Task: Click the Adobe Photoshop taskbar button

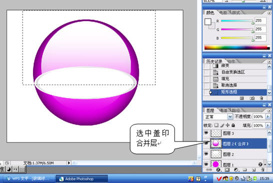Action: pos(81,179)
